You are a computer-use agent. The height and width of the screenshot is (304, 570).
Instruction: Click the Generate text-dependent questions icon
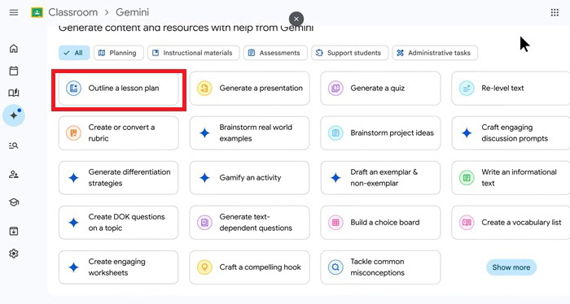tap(204, 223)
